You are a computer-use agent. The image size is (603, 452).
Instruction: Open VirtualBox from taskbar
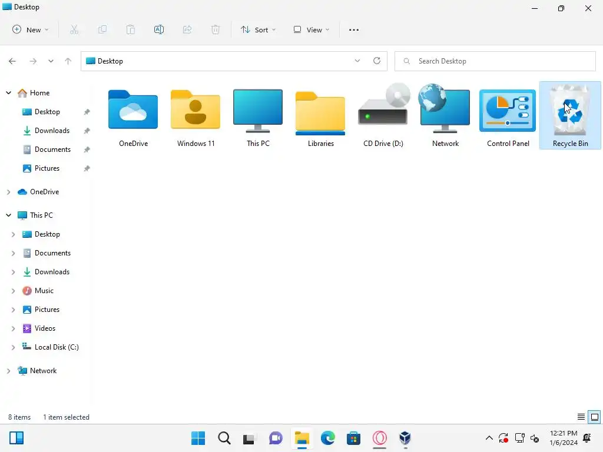click(x=405, y=438)
